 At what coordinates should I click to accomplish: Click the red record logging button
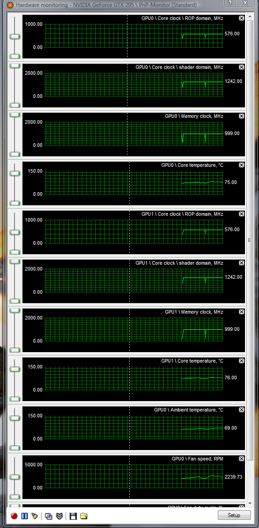coord(14,516)
